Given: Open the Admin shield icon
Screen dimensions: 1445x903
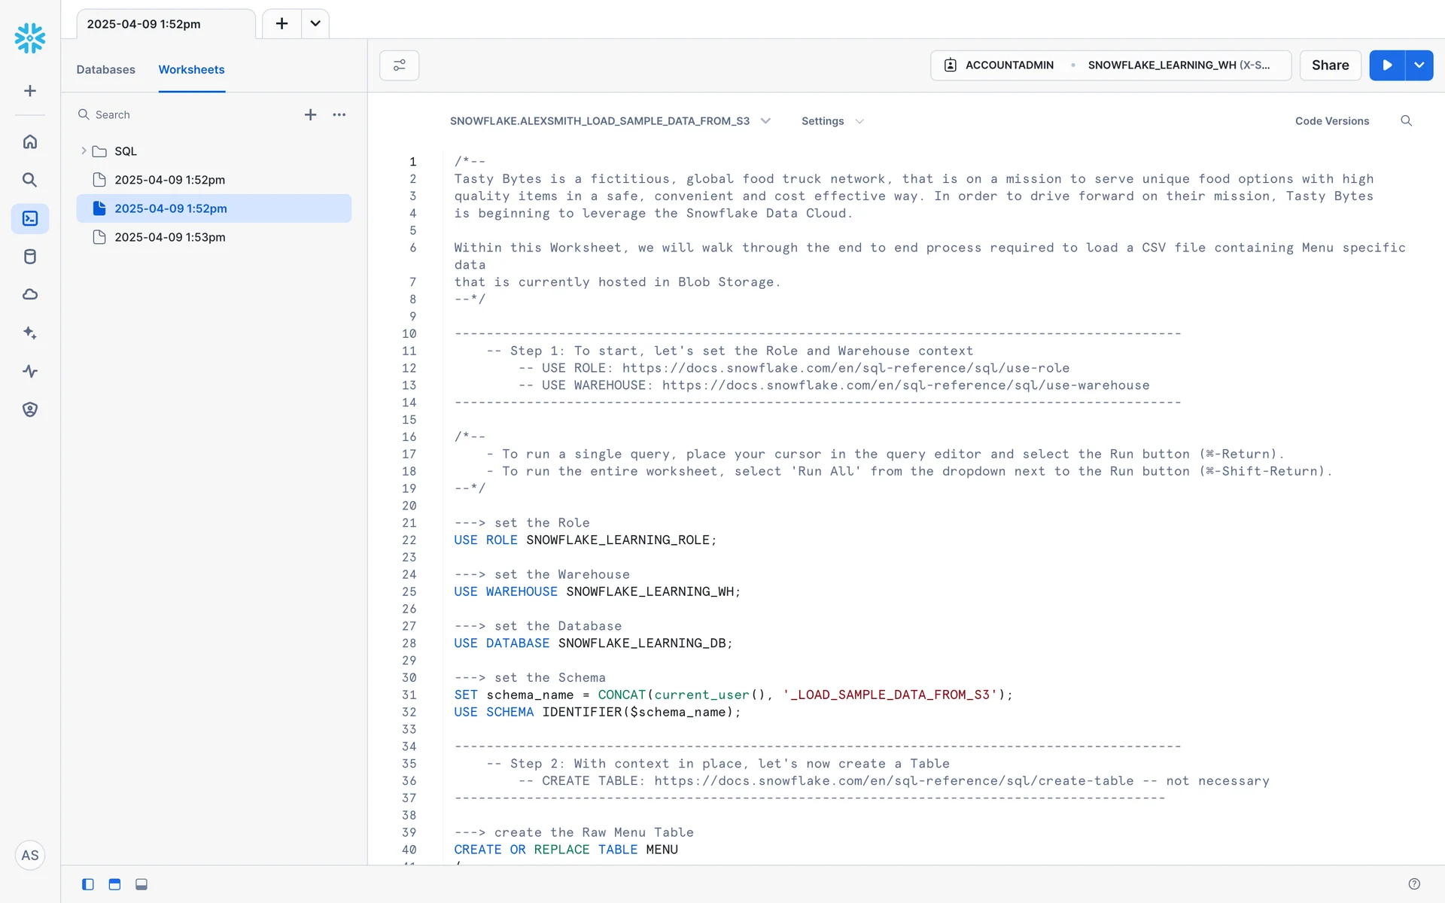Looking at the screenshot, I should click(30, 409).
